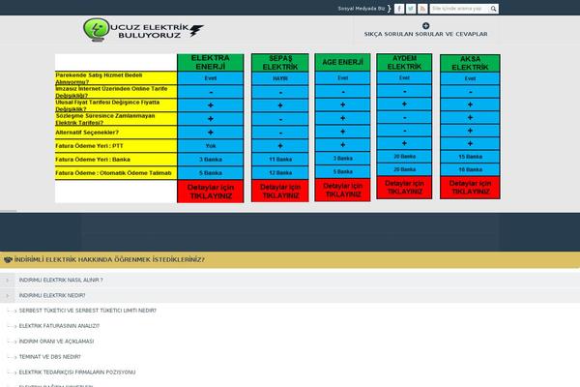Open Sıkça Sorulan Sorular ve Cevaplar
This screenshot has height=387, width=580.
[x=425, y=34]
